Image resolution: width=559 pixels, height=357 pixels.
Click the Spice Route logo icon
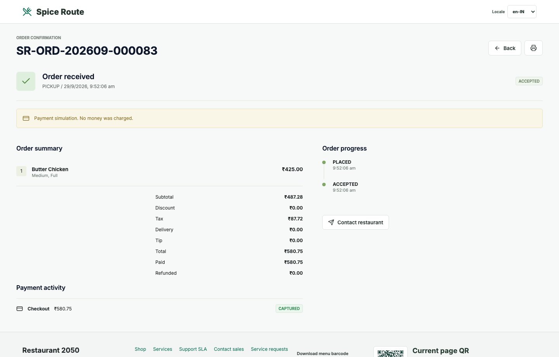pos(27,12)
